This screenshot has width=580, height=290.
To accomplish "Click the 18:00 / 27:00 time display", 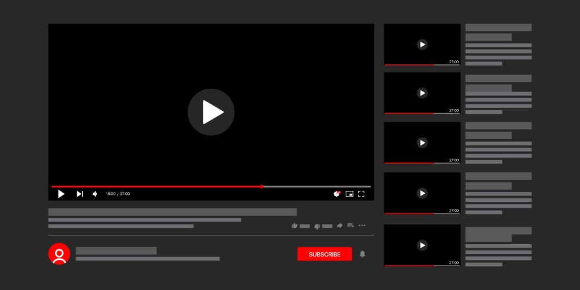I will 118,194.
